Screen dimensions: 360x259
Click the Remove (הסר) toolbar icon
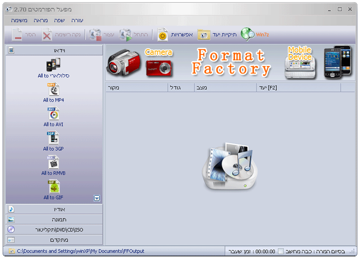(x=17, y=35)
